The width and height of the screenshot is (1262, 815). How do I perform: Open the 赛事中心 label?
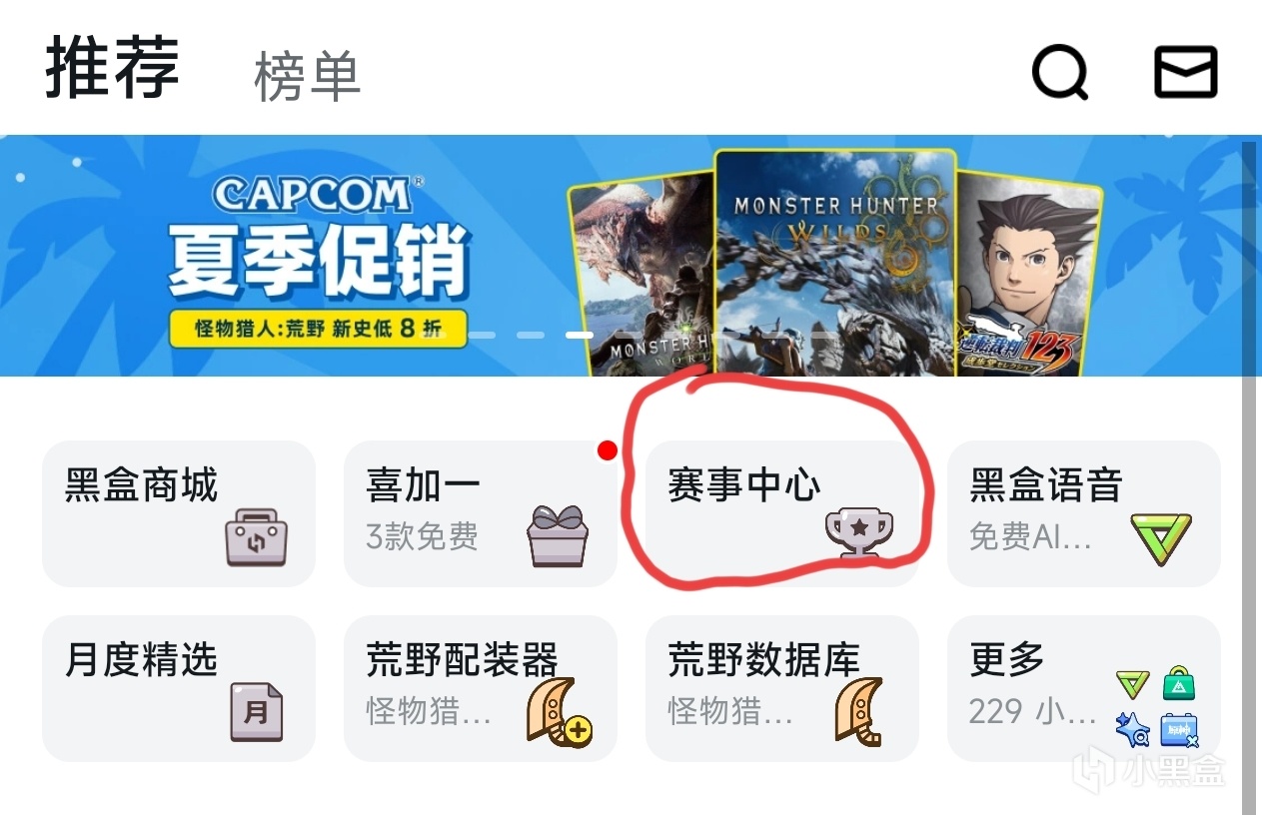point(744,485)
